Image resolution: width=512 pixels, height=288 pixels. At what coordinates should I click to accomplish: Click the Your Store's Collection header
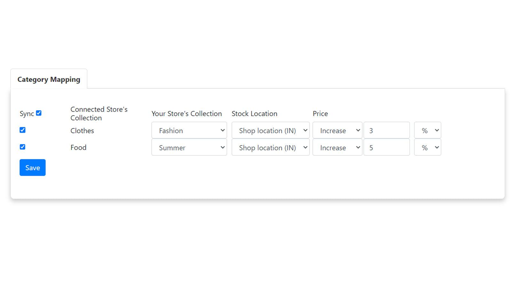point(187,114)
